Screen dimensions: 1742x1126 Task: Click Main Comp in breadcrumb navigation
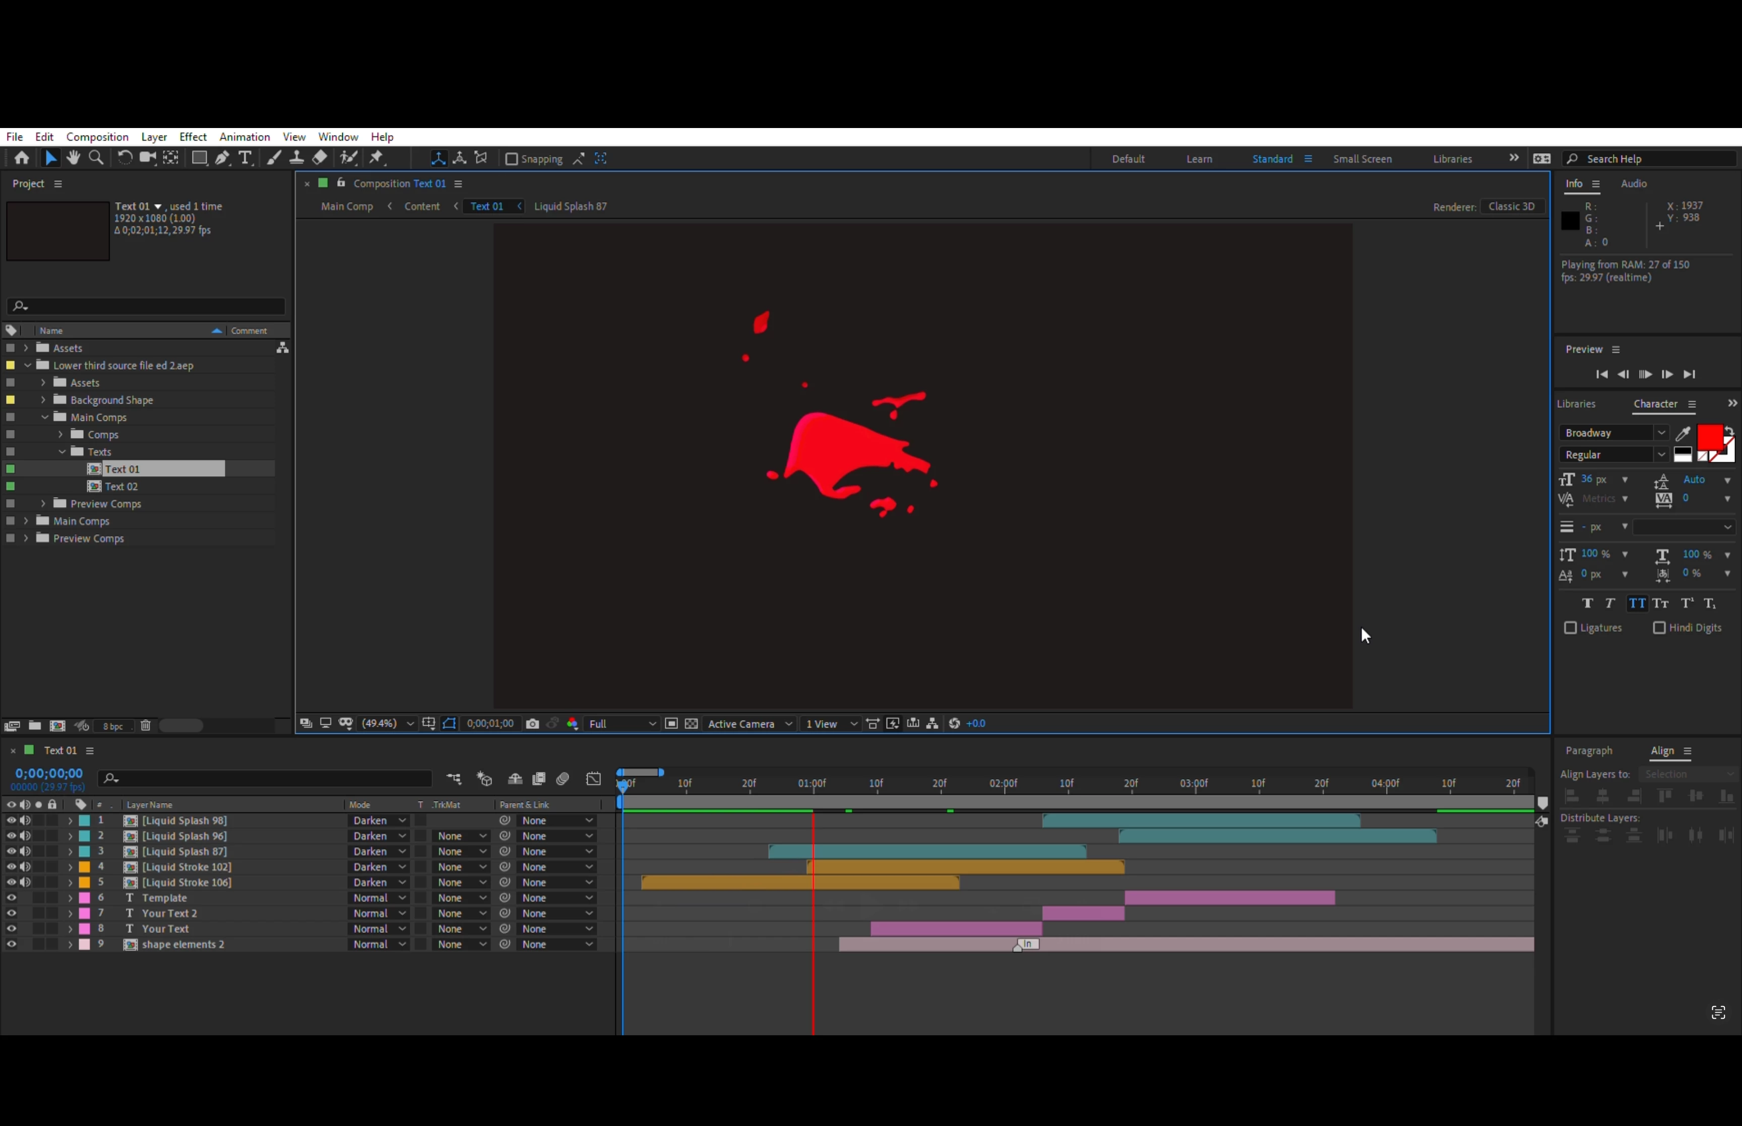tap(346, 206)
